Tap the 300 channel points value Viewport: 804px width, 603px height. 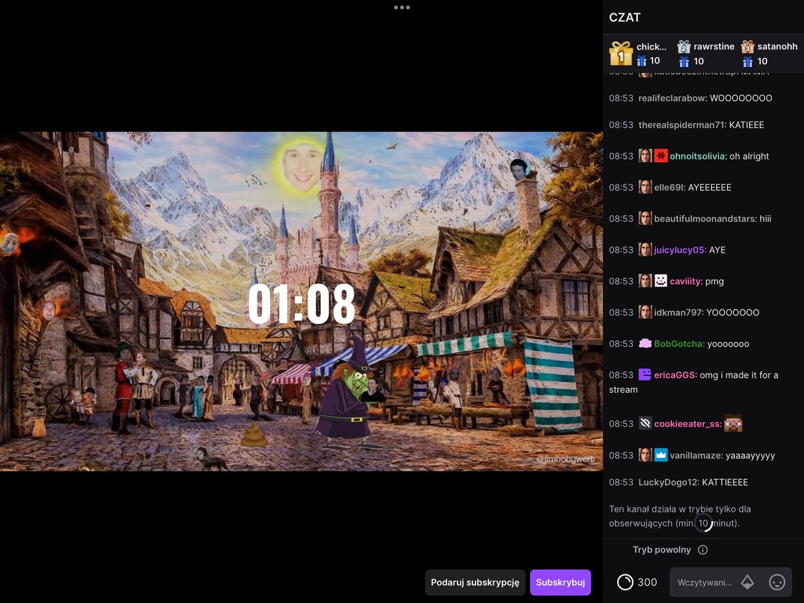647,582
